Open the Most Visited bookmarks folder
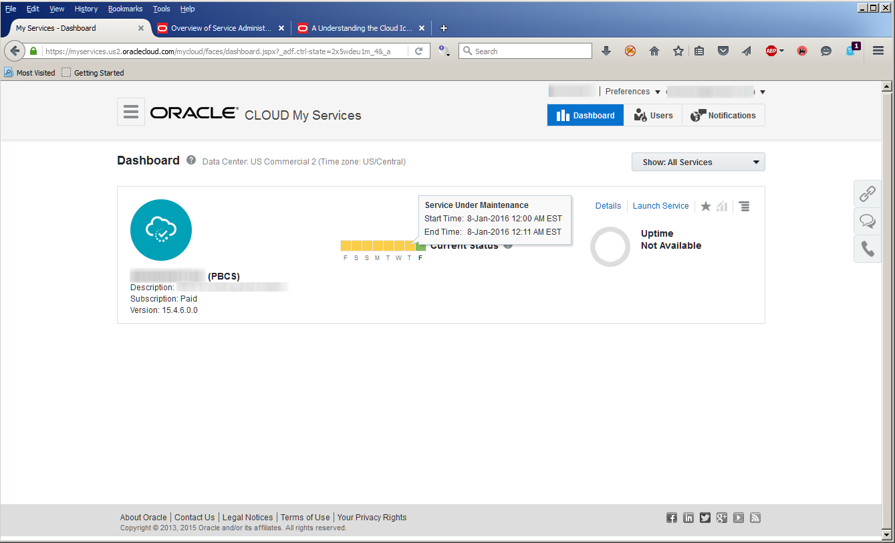The height and width of the screenshot is (543, 895). pos(30,72)
